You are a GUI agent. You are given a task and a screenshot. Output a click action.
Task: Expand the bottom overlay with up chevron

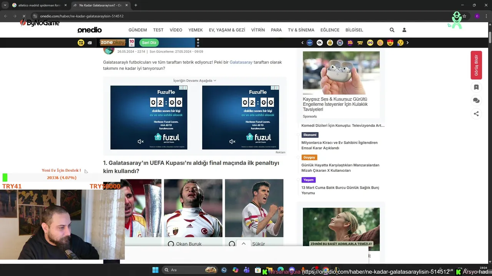[x=243, y=244]
